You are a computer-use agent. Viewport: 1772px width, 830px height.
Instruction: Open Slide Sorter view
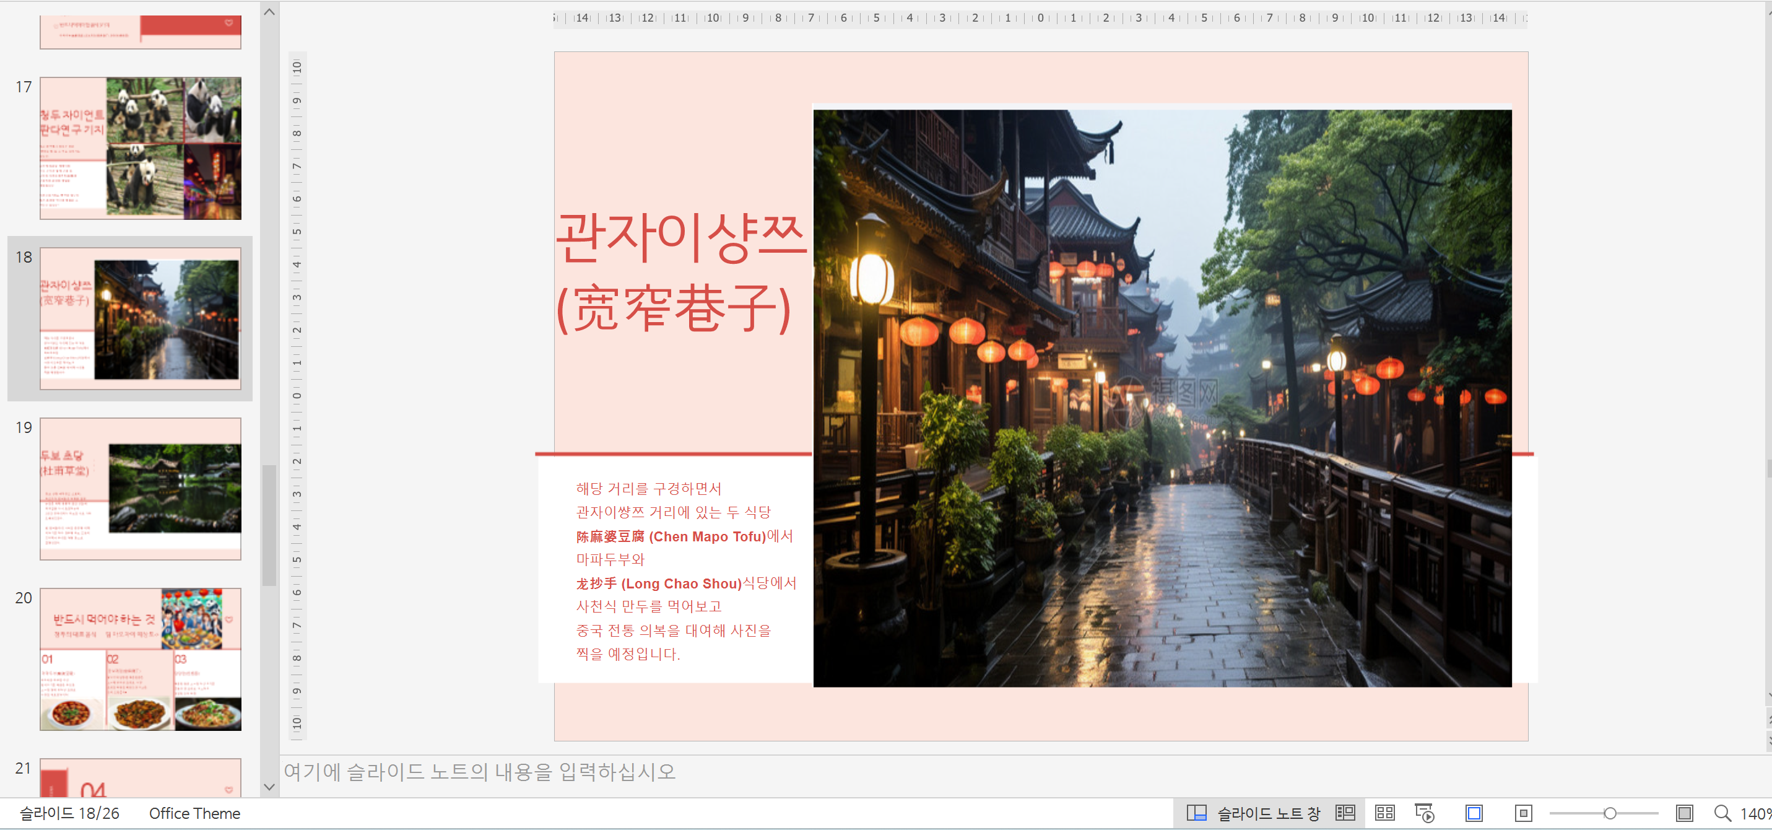pyautogui.click(x=1384, y=813)
